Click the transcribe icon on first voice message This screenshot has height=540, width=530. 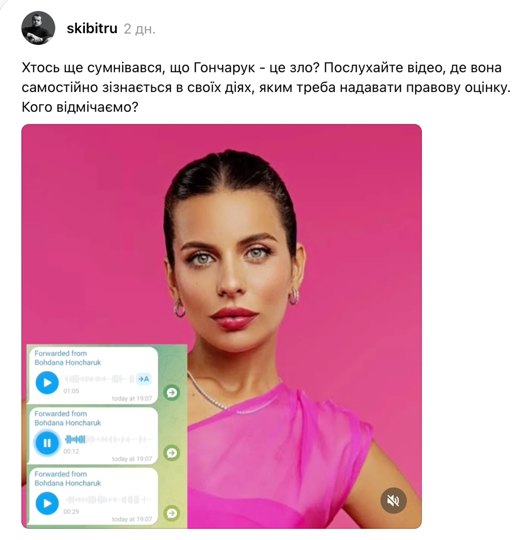pyautogui.click(x=144, y=379)
